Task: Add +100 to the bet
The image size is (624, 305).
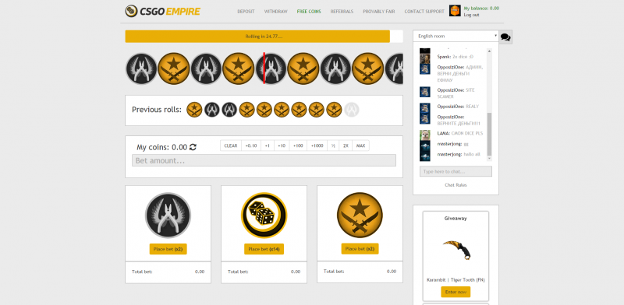Action: point(298,145)
